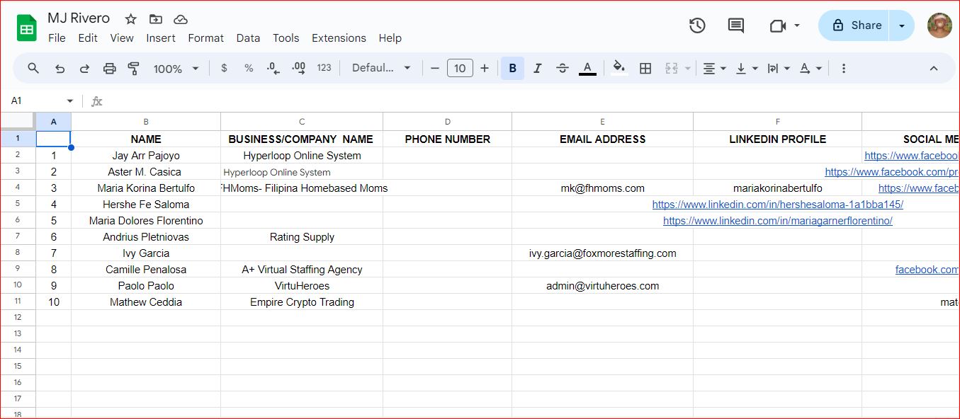Image resolution: width=960 pixels, height=419 pixels.
Task: Open the Extensions menu
Action: pos(339,38)
